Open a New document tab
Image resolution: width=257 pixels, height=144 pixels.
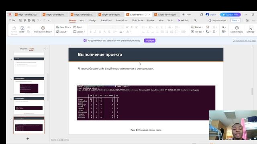click(186, 14)
